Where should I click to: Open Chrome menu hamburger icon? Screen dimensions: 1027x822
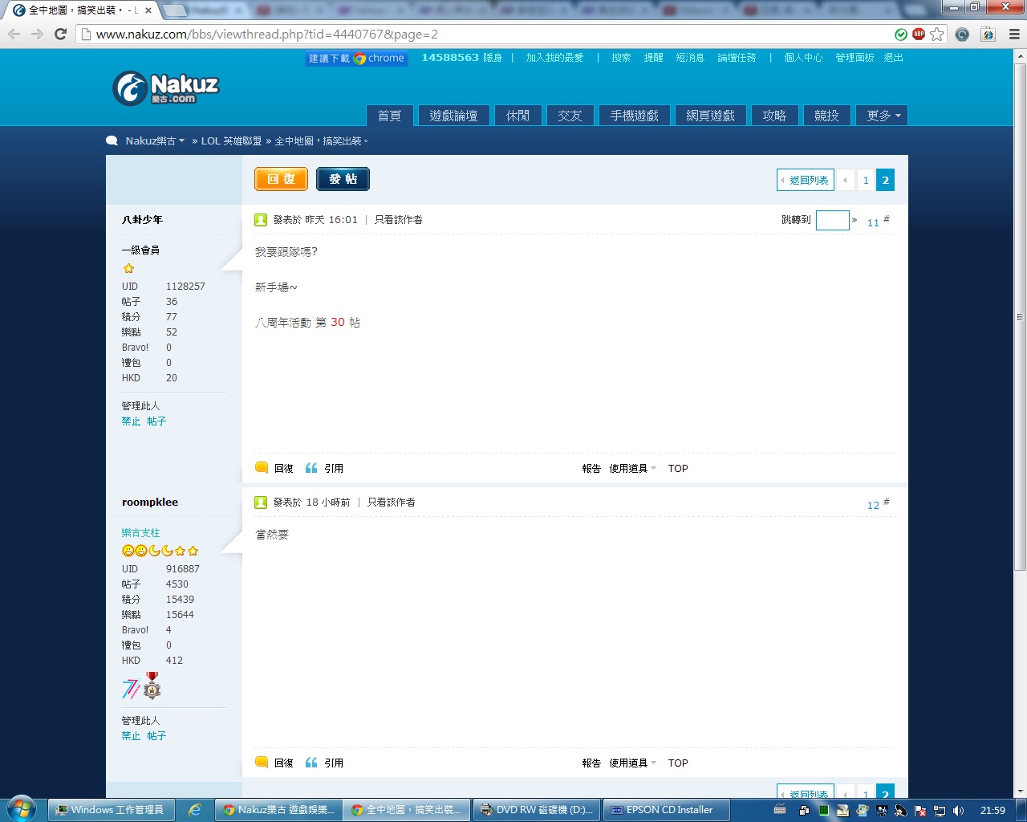[x=1014, y=35]
